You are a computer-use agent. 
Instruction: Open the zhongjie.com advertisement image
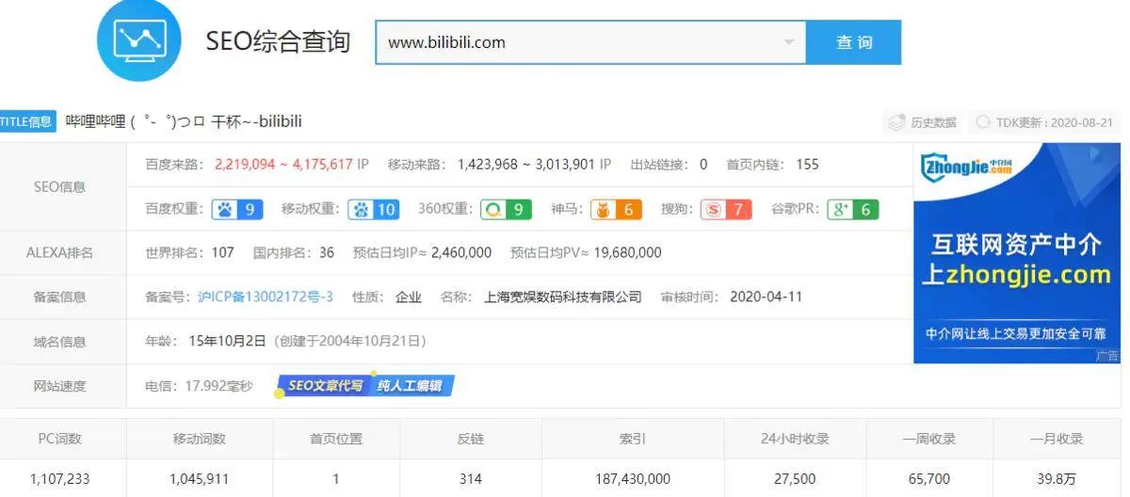1016,252
